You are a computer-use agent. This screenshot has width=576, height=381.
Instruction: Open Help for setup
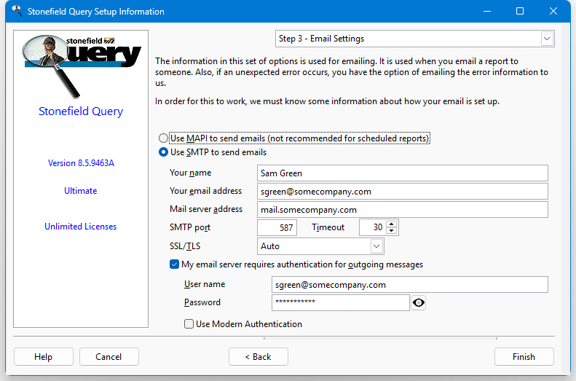tap(44, 357)
